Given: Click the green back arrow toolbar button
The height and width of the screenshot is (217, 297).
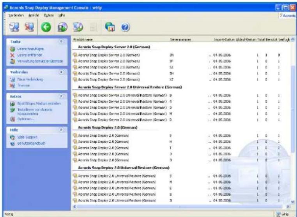Looking at the screenshot, I should [46, 27].
